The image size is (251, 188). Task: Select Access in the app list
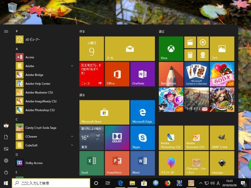[x=30, y=57]
